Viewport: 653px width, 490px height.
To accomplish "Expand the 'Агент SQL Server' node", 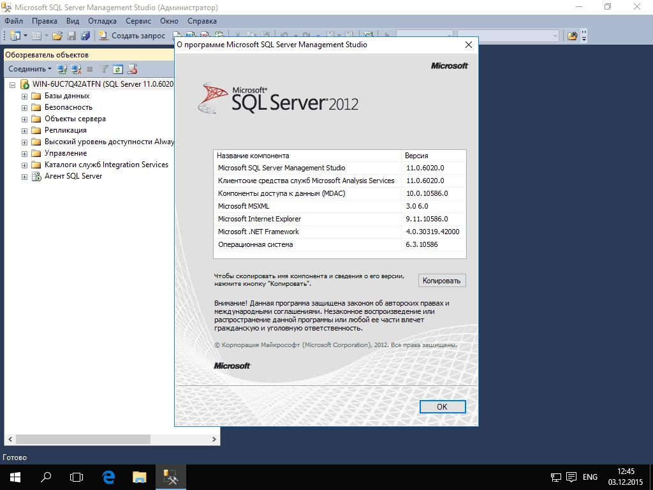I will [25, 177].
